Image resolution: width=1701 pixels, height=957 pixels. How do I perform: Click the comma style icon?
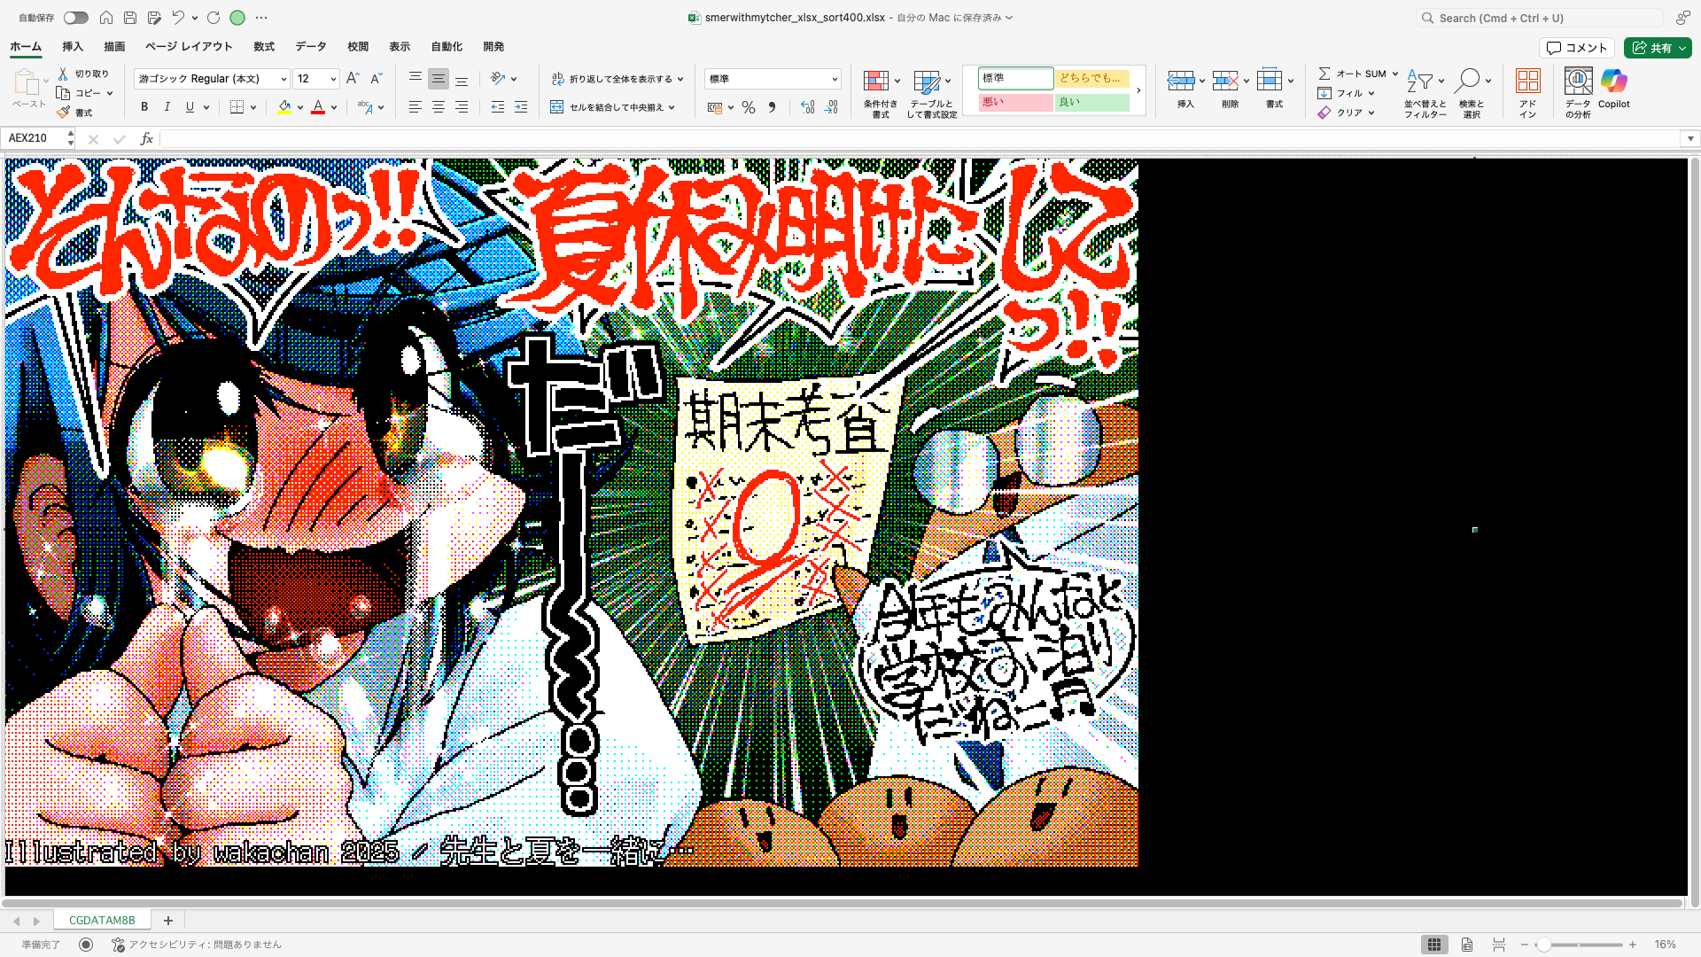(772, 107)
